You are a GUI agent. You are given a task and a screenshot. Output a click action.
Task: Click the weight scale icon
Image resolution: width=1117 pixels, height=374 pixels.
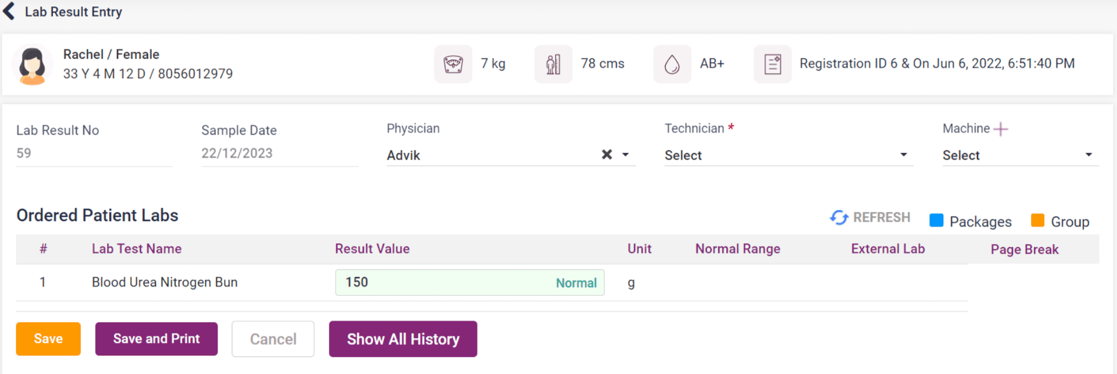click(x=453, y=64)
